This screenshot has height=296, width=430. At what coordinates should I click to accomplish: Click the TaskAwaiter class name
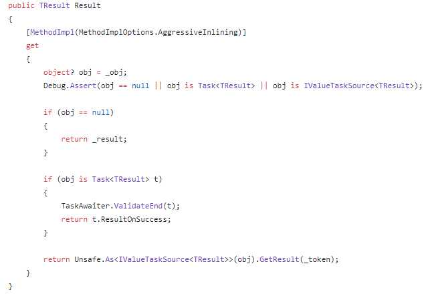coord(85,206)
